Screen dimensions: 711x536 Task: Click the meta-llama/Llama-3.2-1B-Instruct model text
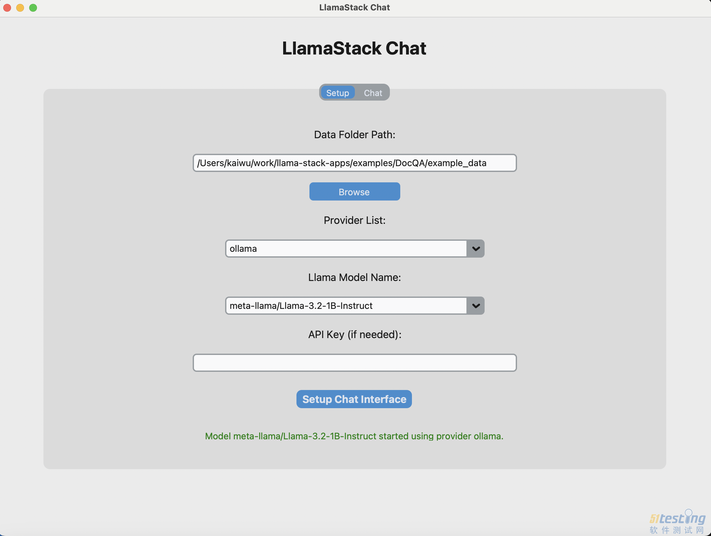301,305
